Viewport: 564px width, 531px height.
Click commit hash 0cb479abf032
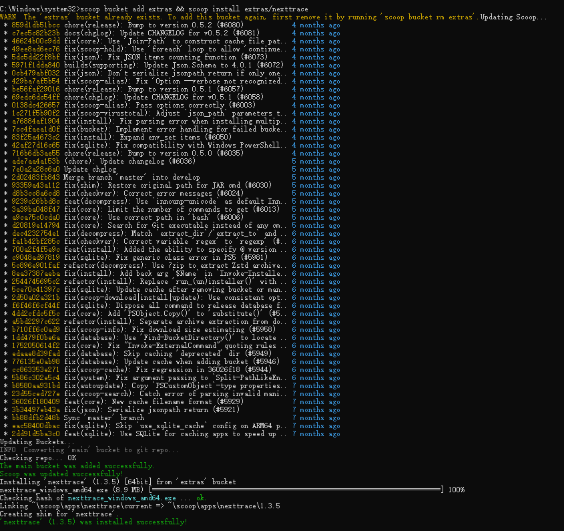35,73
